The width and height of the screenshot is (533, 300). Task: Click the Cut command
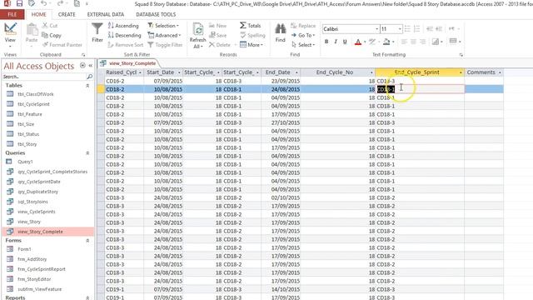[50, 26]
